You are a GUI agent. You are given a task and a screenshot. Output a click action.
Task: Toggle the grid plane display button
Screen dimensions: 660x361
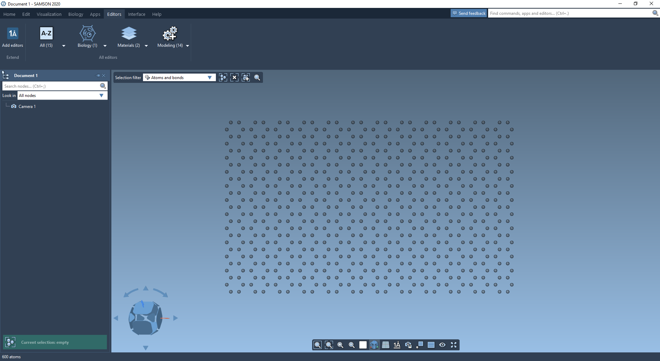click(x=386, y=345)
